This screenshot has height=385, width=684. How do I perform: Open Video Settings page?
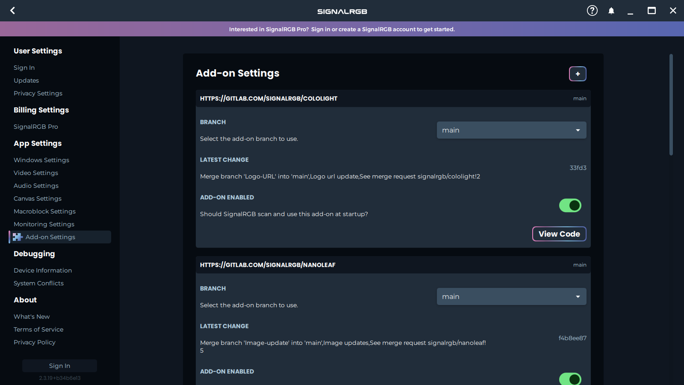(x=36, y=173)
